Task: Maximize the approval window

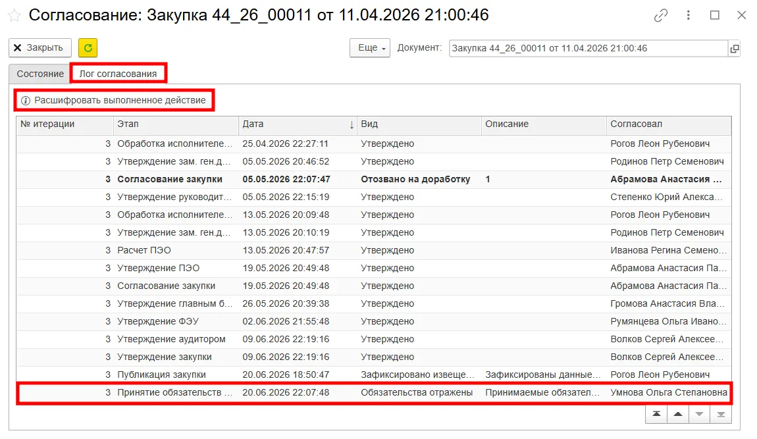Action: (x=715, y=15)
